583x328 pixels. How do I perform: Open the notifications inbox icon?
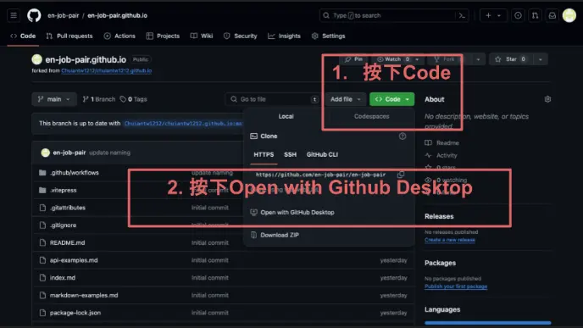(x=552, y=15)
